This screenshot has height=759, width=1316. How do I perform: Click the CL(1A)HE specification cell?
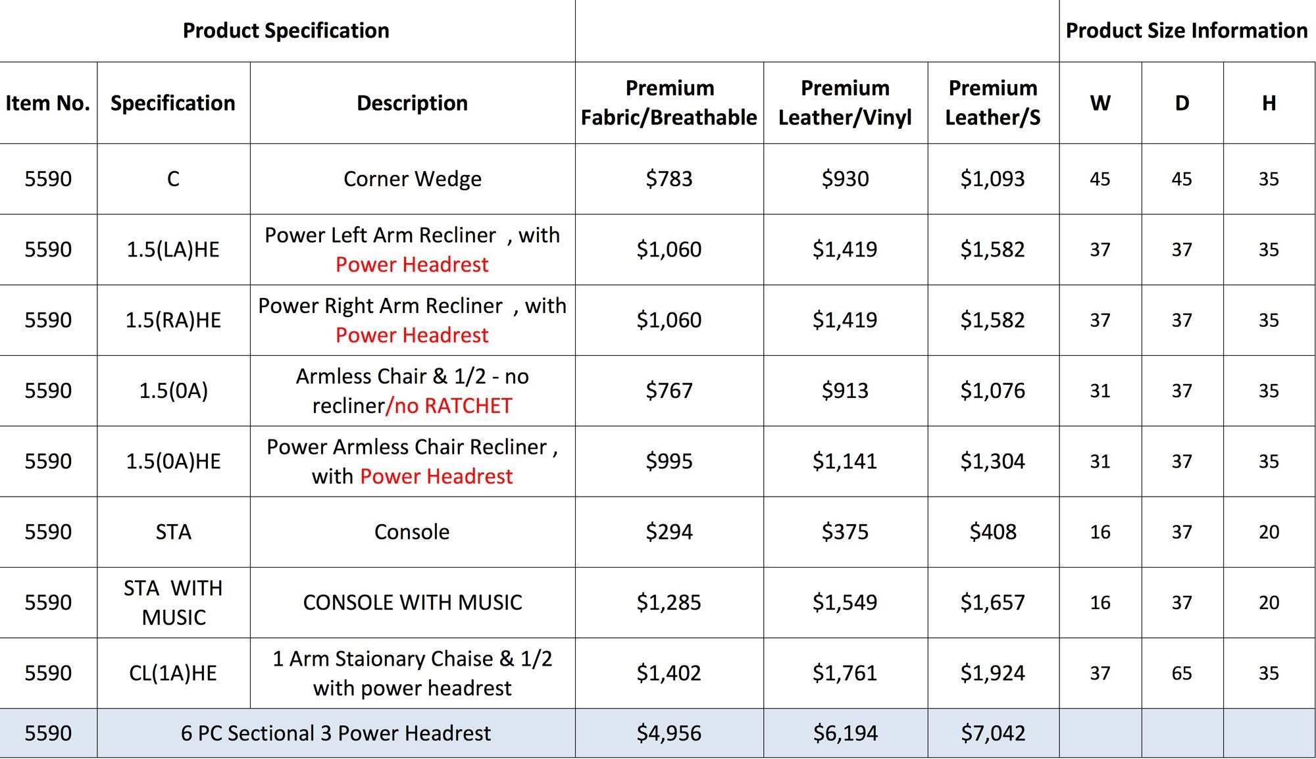[174, 673]
